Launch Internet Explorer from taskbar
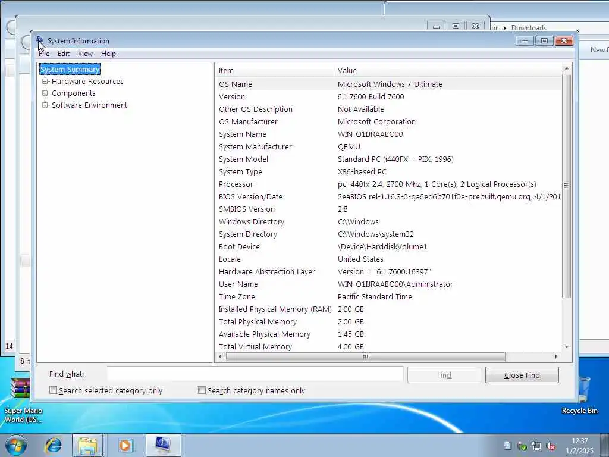609x457 pixels. click(x=53, y=445)
